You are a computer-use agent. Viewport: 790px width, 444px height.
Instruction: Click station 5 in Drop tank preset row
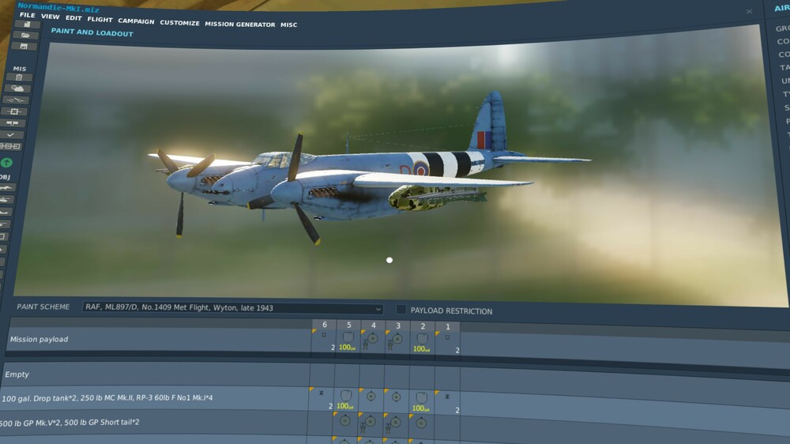pyautogui.click(x=346, y=399)
